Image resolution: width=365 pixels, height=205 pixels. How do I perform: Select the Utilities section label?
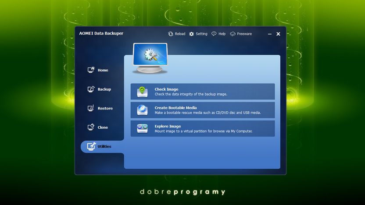tap(104, 146)
